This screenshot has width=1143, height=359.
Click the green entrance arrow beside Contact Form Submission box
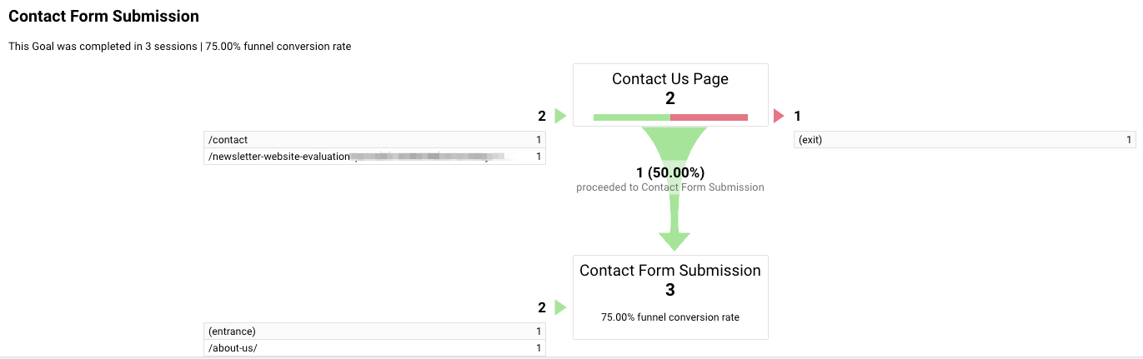[x=560, y=307]
